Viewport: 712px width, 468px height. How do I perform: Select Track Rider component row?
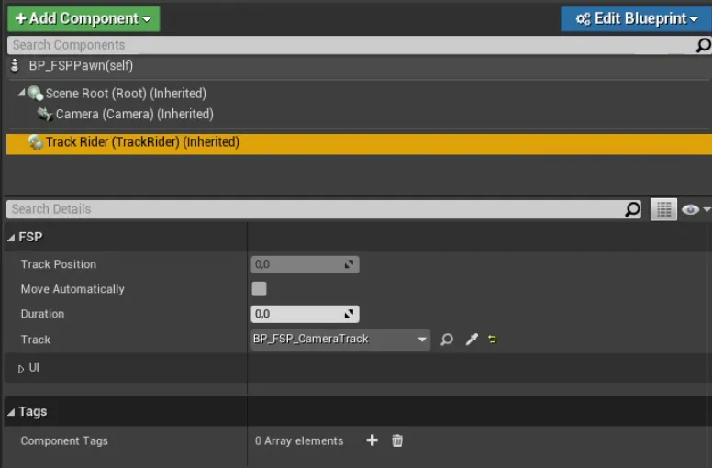click(142, 142)
